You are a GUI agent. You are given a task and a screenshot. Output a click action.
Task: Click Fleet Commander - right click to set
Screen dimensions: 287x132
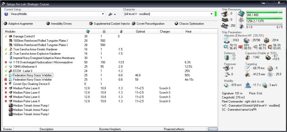(243, 101)
